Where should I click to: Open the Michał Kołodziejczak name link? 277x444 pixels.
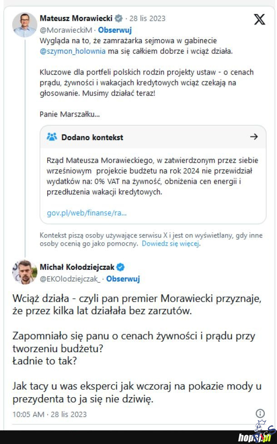click(77, 267)
